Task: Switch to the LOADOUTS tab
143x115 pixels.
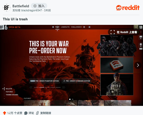Action: point(65,27)
